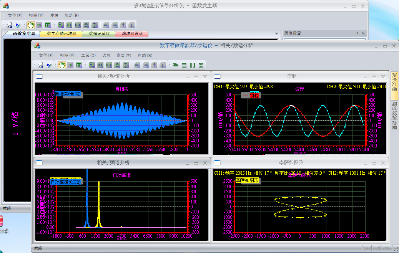The width and height of the screenshot is (399, 253).
Task: Click 自功率谱(CH2) legend label in spectrum plot
Action: (66, 182)
